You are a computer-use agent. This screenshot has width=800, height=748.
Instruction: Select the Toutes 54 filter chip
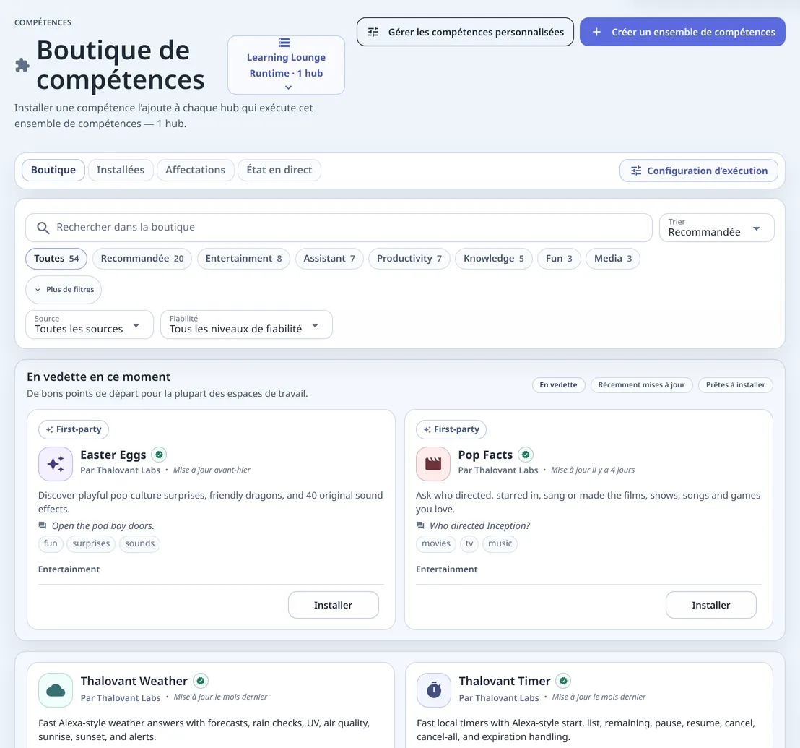click(56, 258)
